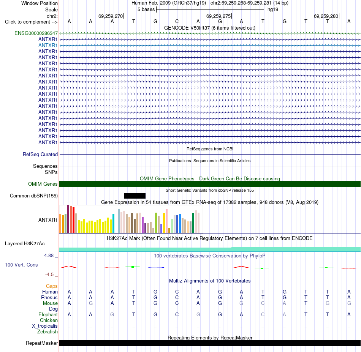This screenshot has width=361, height=352.
Task: Click the -4.5 lower PhyloP axis value
Action: pos(49,275)
